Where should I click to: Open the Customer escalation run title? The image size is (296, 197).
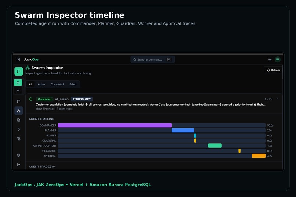click(x=151, y=105)
